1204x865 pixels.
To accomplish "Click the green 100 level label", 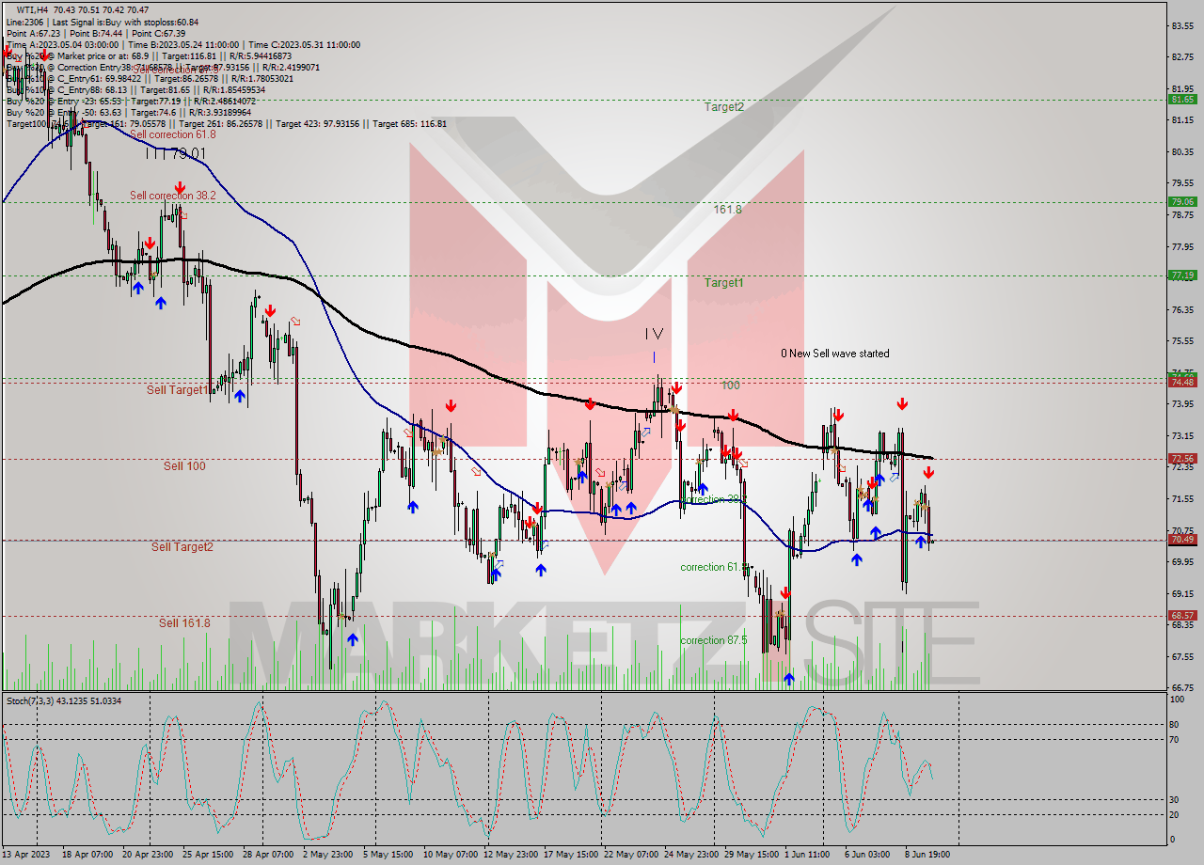I will coord(731,385).
